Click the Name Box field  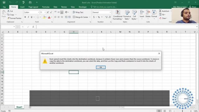[8, 27]
